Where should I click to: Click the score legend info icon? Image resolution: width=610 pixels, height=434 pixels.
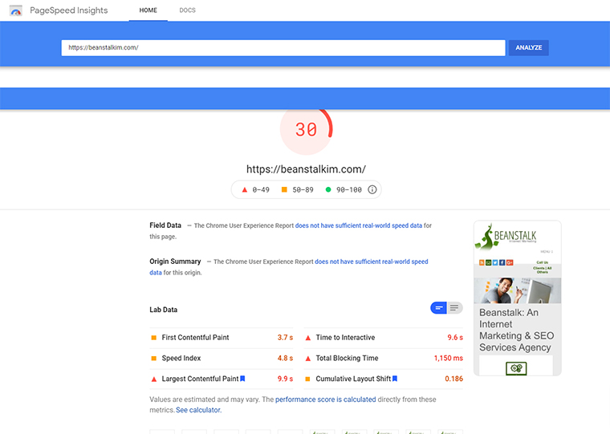click(x=372, y=189)
